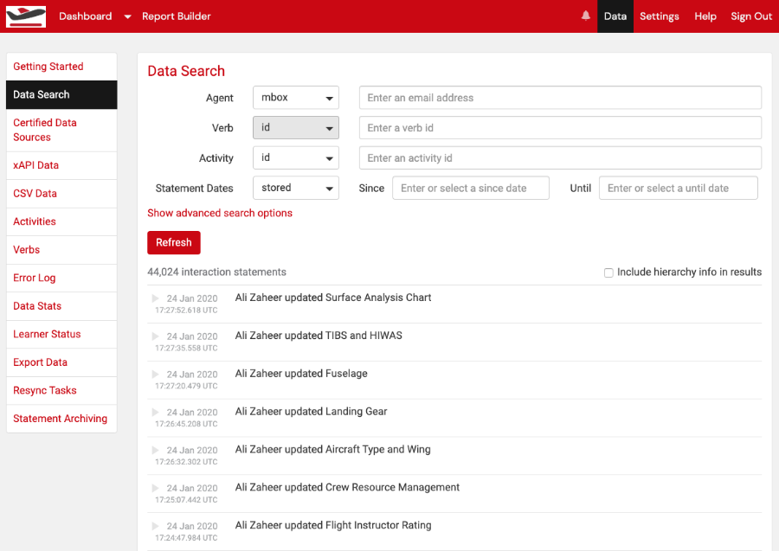Focus the activity id field

pyautogui.click(x=560, y=157)
